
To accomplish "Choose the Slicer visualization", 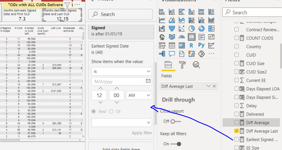I will 162,45.
